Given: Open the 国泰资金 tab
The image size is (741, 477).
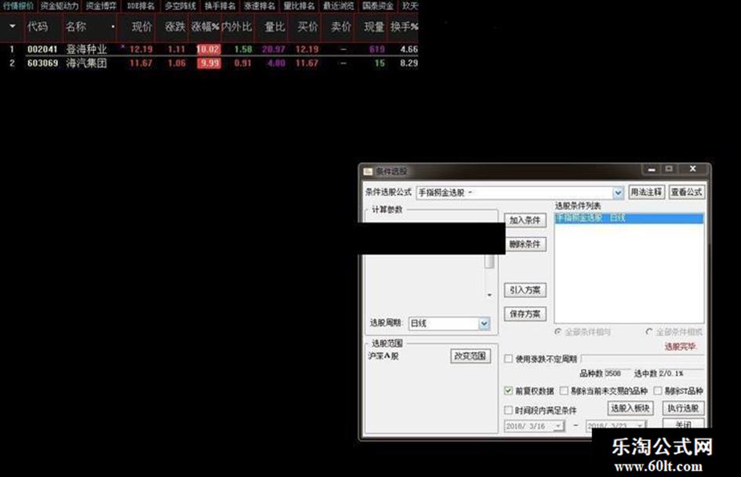Looking at the screenshot, I should 378,5.
